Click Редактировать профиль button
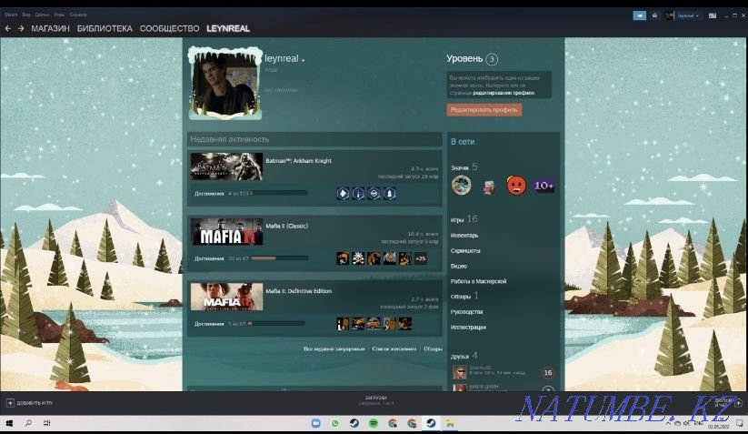Viewport: 748px width, 434px height. click(484, 110)
